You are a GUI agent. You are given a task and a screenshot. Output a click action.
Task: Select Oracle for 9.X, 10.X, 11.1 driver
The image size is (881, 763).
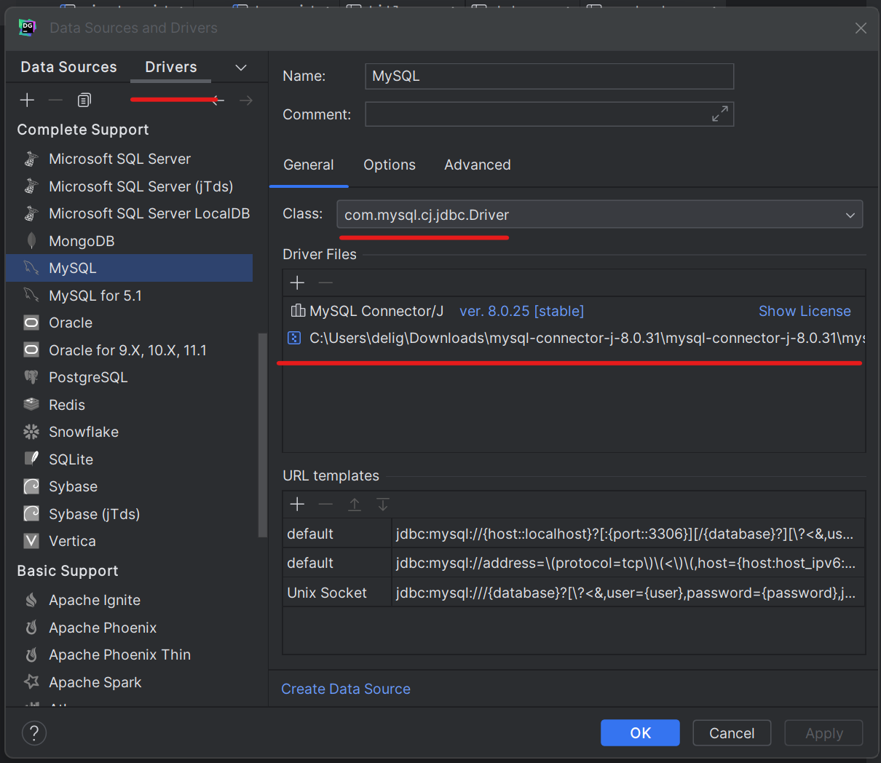coord(130,350)
